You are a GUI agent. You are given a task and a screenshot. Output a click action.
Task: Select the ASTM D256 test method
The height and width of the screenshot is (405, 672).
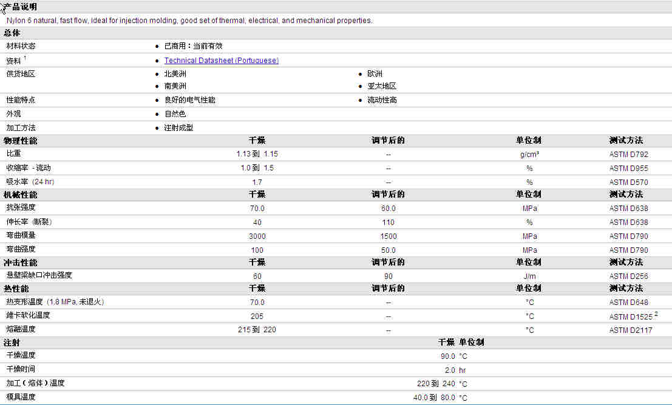tap(628, 276)
